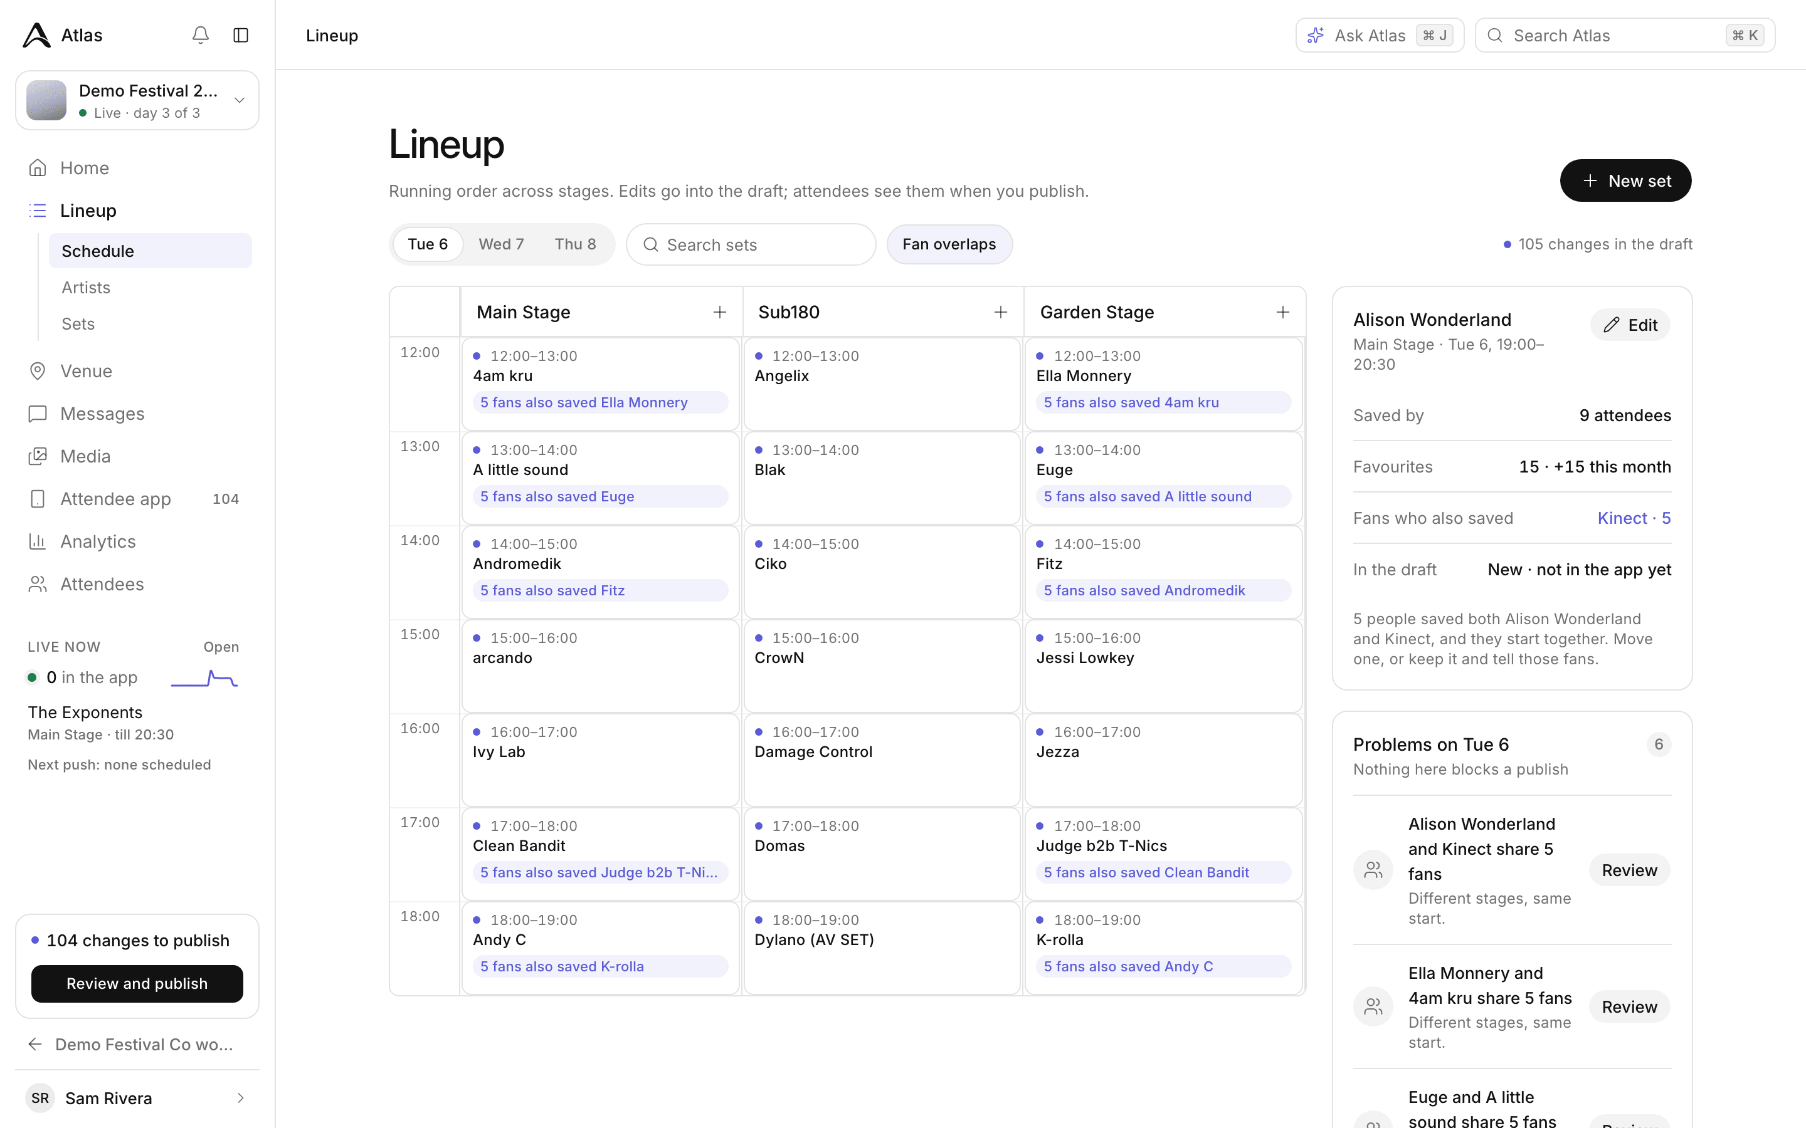The width and height of the screenshot is (1806, 1128).
Task: Open the Attendees section
Action: 137,583
